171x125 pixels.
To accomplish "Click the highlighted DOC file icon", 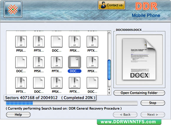I will pos(75,62).
